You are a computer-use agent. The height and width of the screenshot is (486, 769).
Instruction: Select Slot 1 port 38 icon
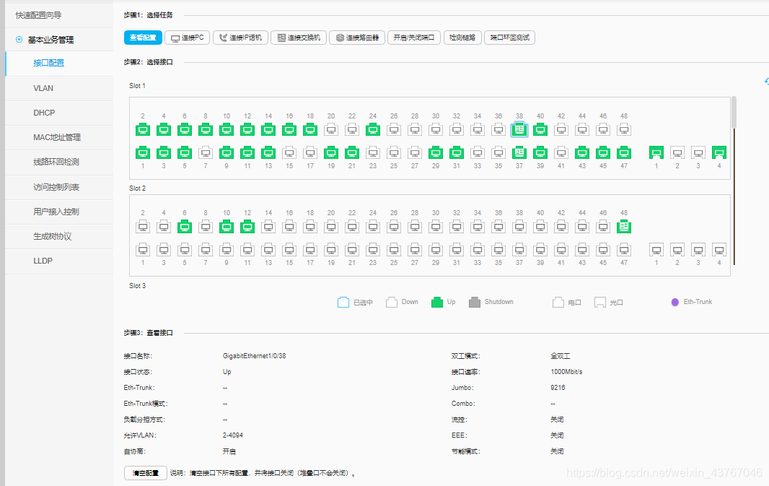519,129
